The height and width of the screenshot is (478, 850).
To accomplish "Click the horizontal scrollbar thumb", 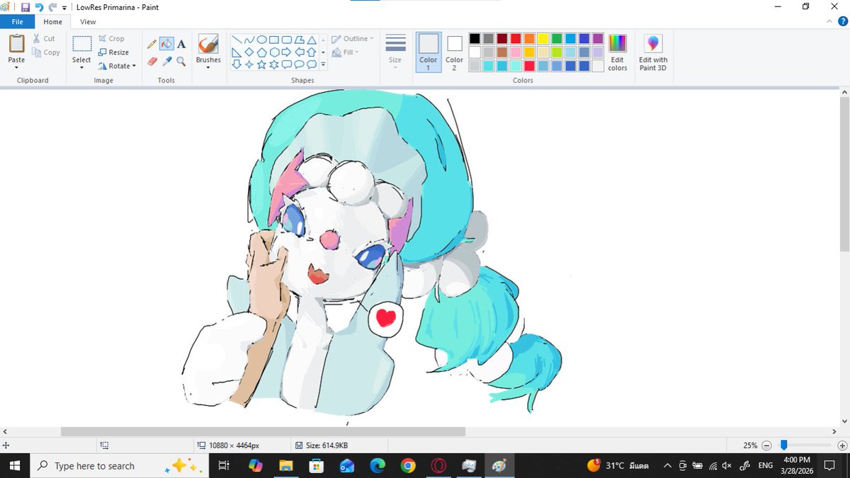I will pyautogui.click(x=263, y=431).
